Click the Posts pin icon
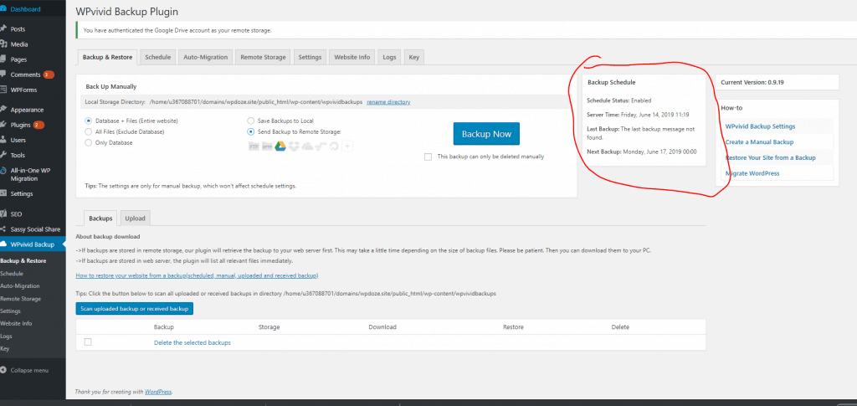This screenshot has height=406, width=857. [4, 28]
